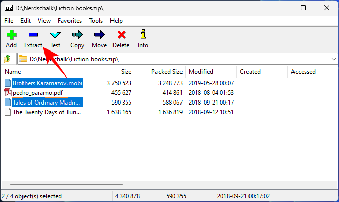
Task: Go up one folder level icon
Action: point(7,59)
